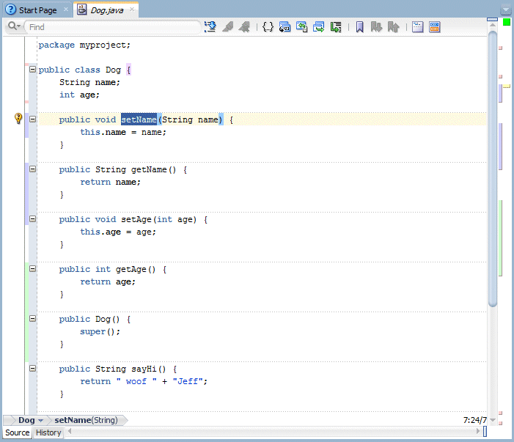Viewport: 514px width, 442px height.
Task: Click the second grayed-out highlight icon
Action: 244,27
